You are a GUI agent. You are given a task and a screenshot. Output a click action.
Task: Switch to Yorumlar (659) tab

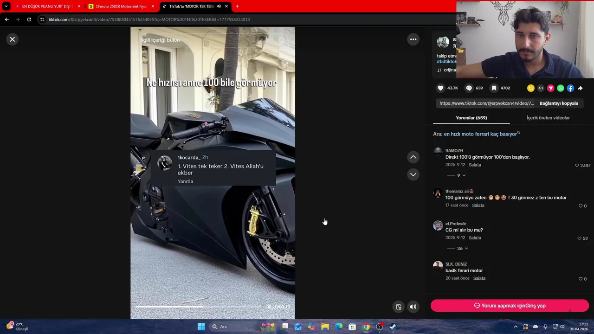[x=471, y=118]
